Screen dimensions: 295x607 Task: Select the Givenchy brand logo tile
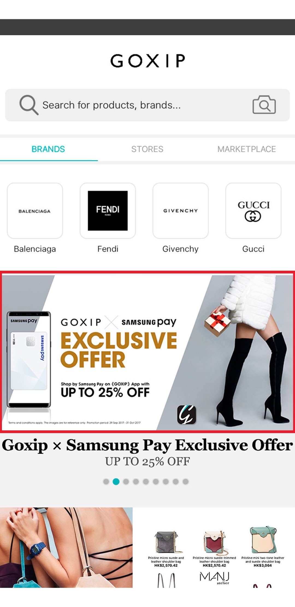pyautogui.click(x=181, y=211)
